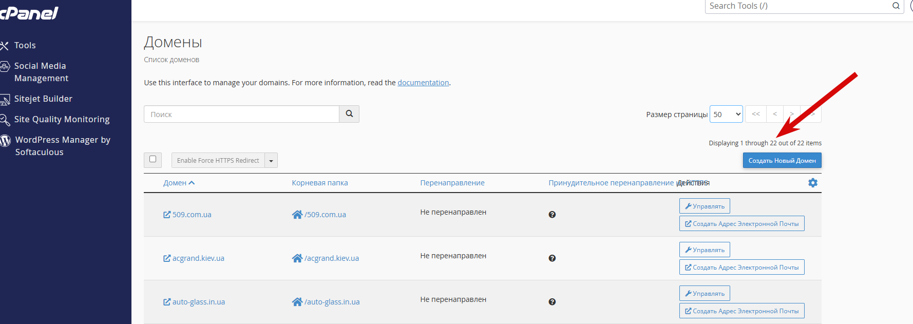Go to the first page with << button
This screenshot has width=913, height=324.
(756, 114)
